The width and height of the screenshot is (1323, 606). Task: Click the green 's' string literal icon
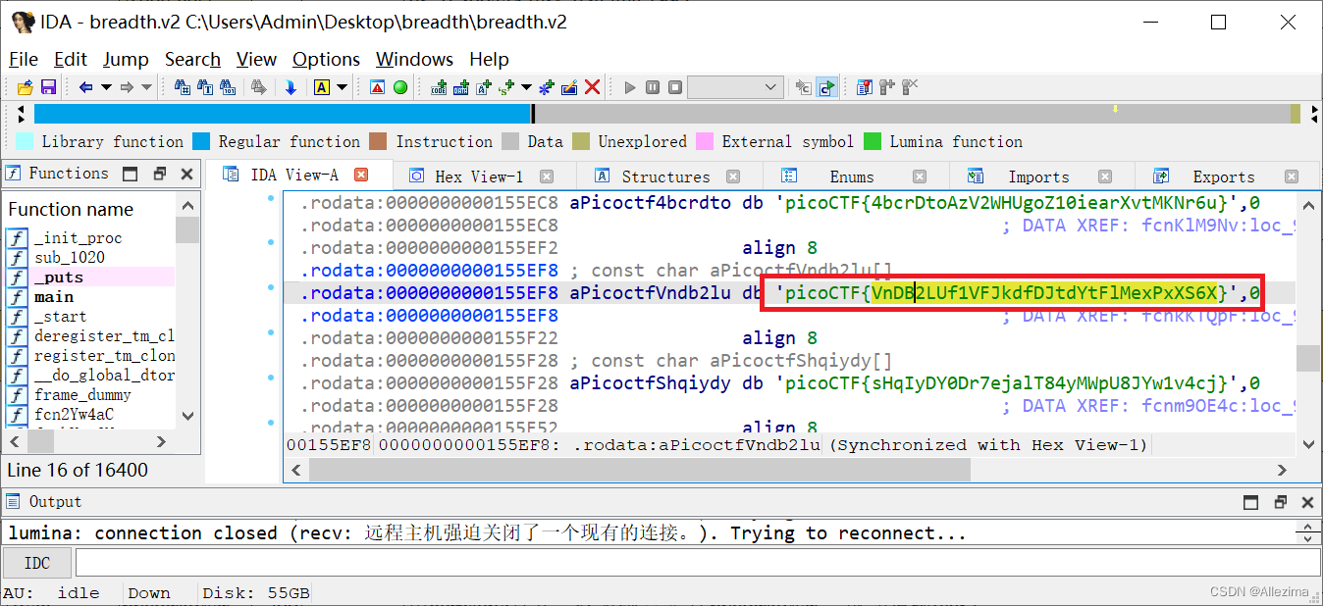pos(506,87)
